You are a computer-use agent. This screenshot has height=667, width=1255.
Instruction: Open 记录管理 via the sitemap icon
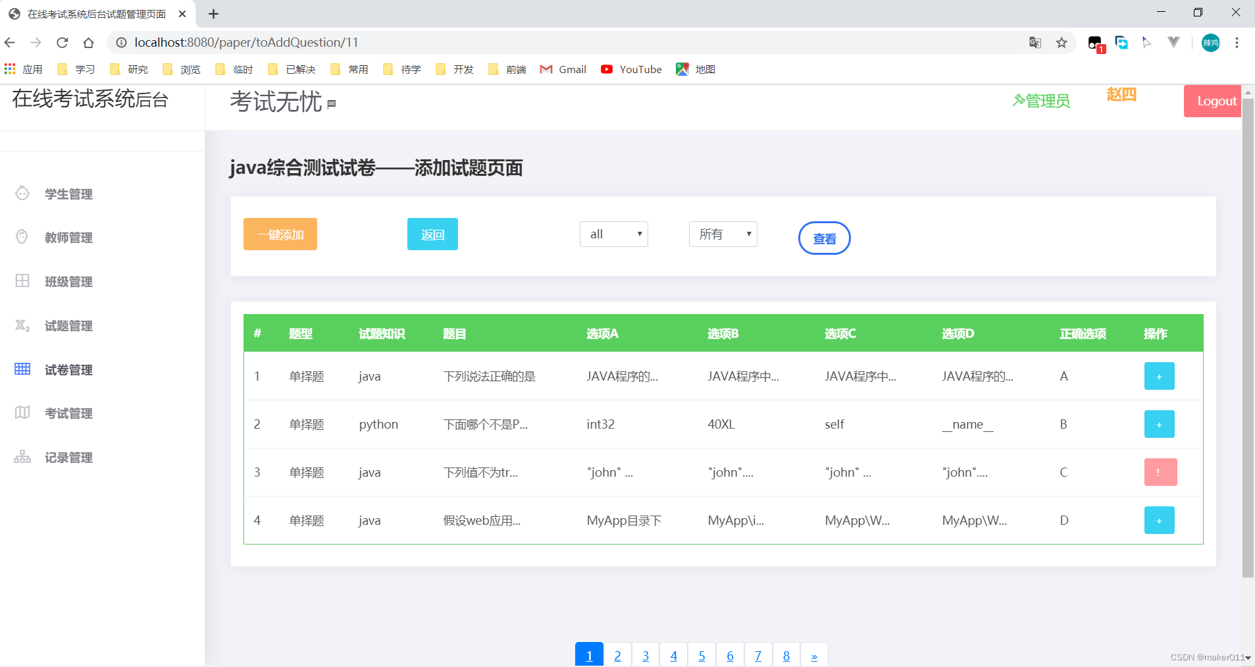click(22, 456)
